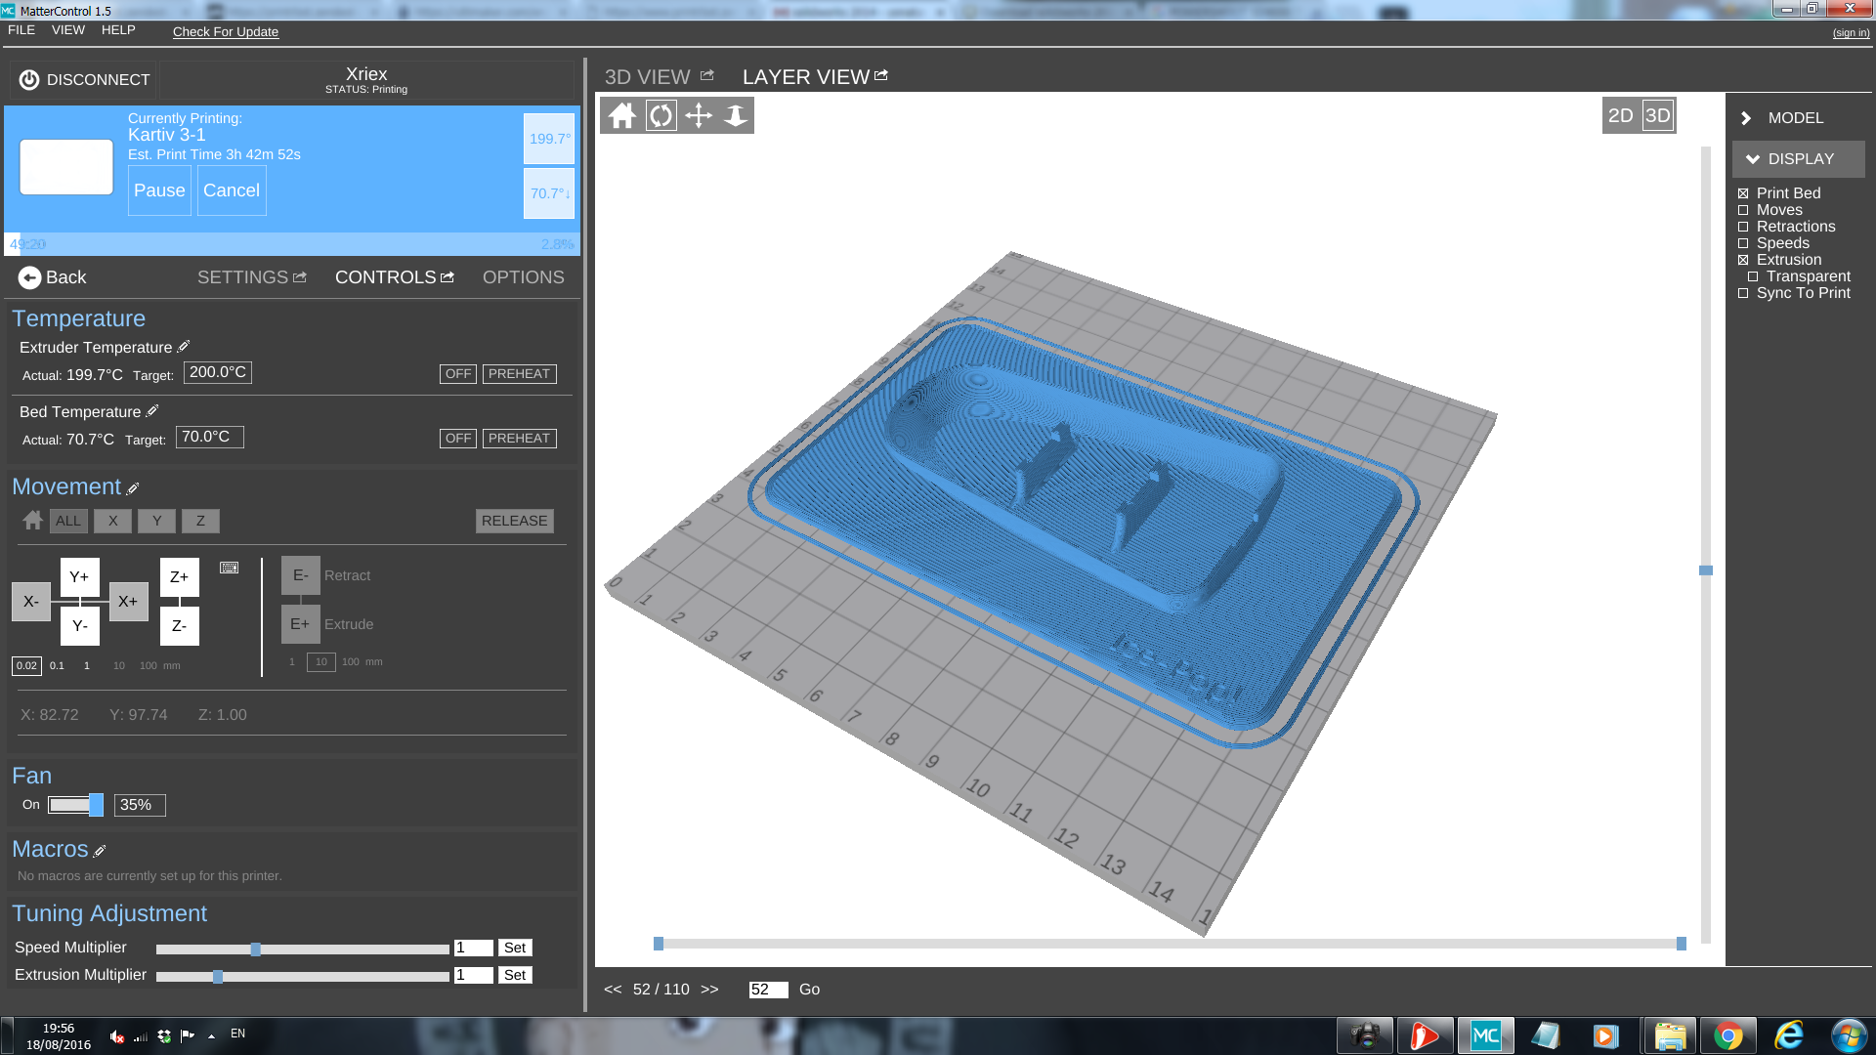The width and height of the screenshot is (1876, 1055).
Task: Edit Bed Temperature presets pencil icon
Action: coord(152,411)
